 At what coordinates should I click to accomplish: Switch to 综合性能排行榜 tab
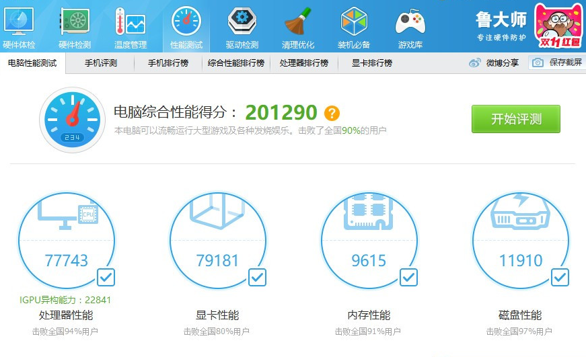click(236, 63)
